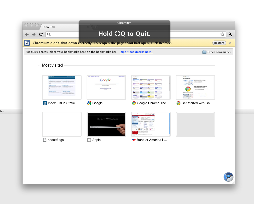
Task: Click the about:flags link label
Action: coord(56,140)
